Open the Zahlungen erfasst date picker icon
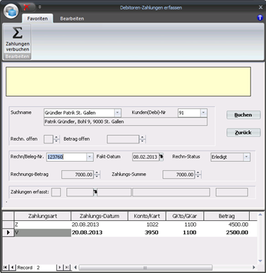This screenshot has width=266, height=273. coord(95,192)
